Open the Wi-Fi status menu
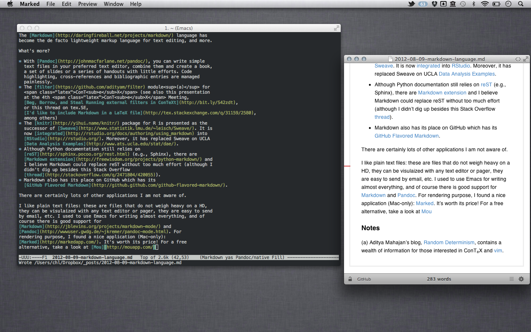 [x=485, y=4]
